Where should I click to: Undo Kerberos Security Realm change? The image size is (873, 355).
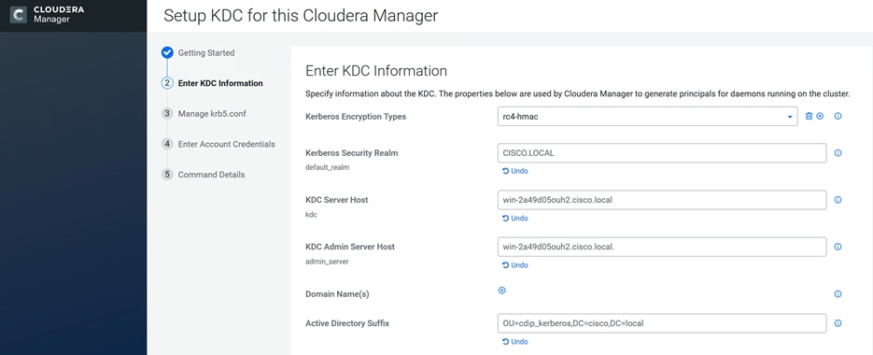click(515, 171)
